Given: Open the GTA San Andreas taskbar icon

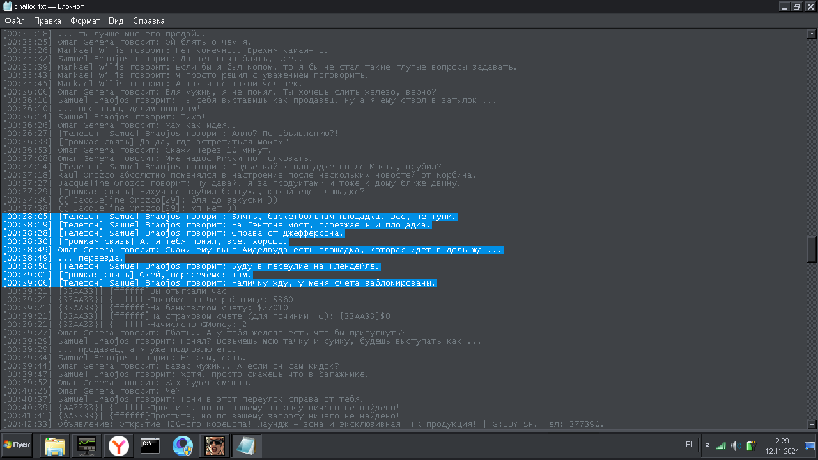Looking at the screenshot, I should 214,446.
